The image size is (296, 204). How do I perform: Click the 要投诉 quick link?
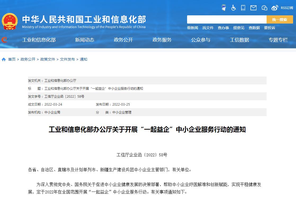pyautogui.click(x=269, y=28)
